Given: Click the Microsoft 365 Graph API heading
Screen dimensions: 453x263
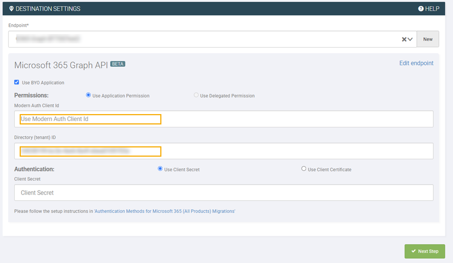Looking at the screenshot, I should click(61, 65).
